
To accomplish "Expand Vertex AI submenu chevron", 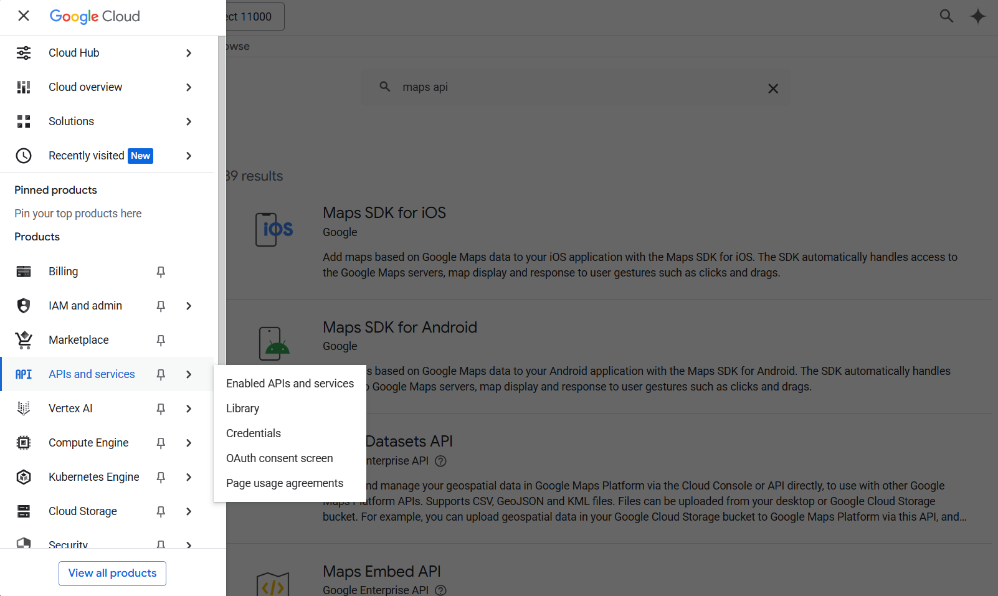I will 189,409.
